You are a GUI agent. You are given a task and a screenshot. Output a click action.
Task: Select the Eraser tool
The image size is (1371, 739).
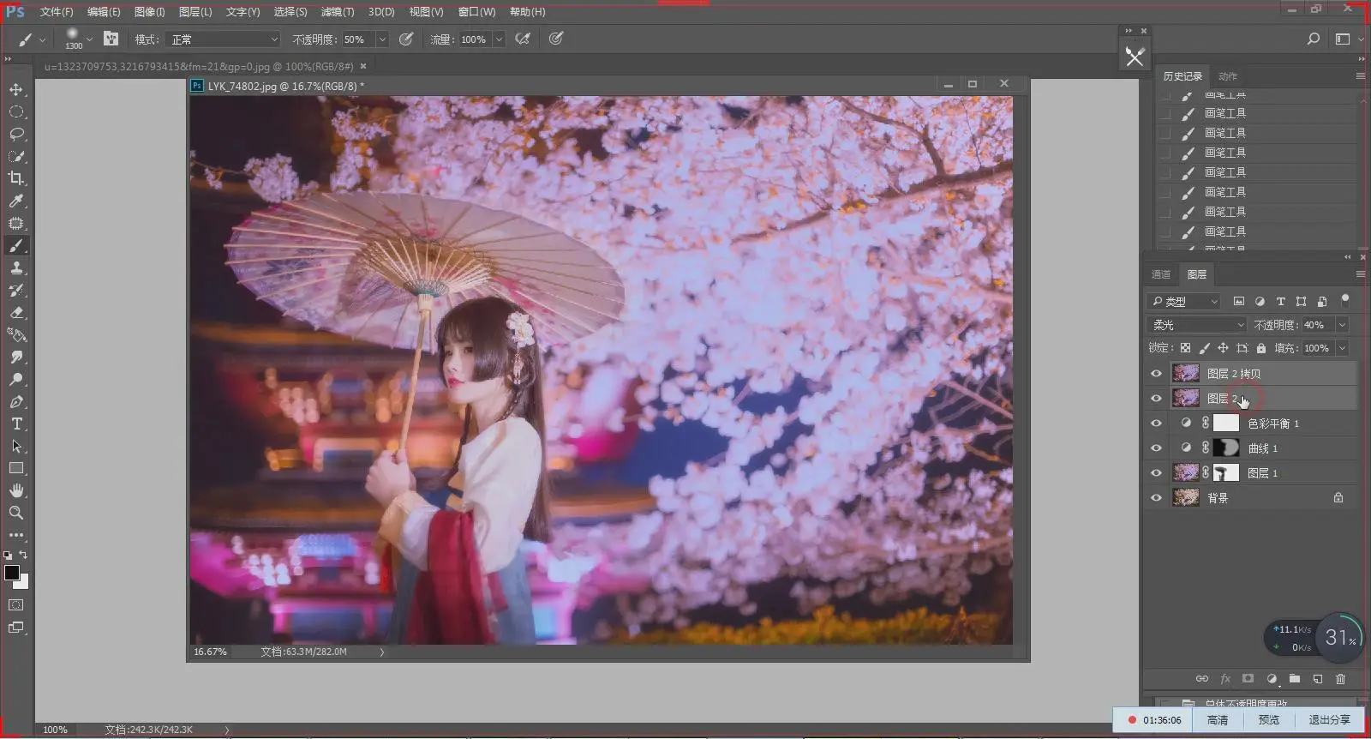(x=16, y=312)
